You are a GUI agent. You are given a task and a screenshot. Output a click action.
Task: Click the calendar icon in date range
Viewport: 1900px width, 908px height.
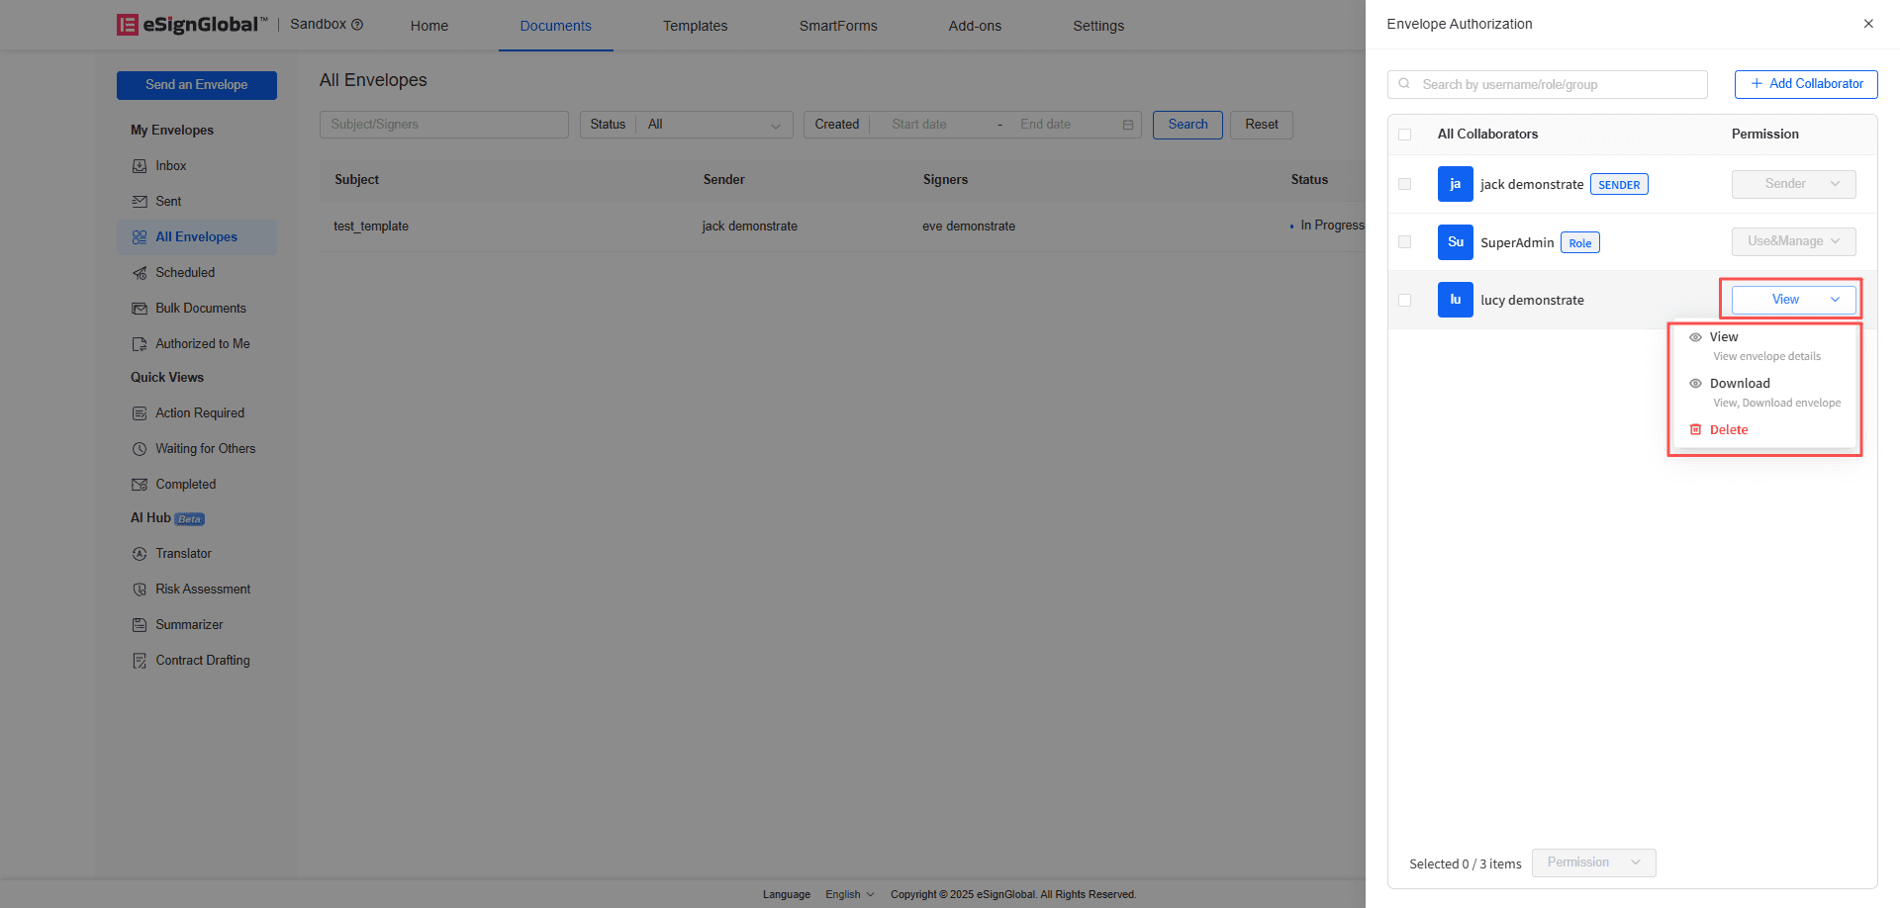tap(1127, 125)
